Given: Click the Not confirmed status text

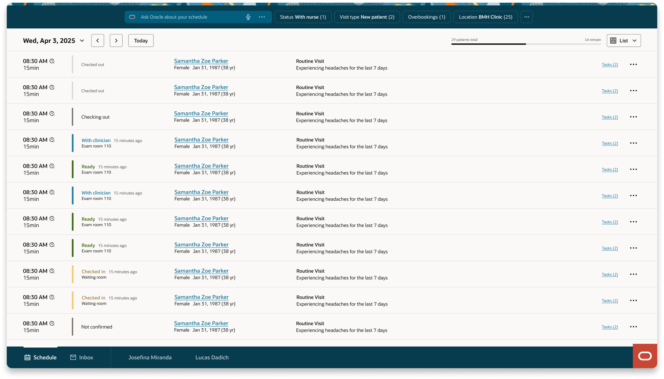Looking at the screenshot, I should point(97,327).
